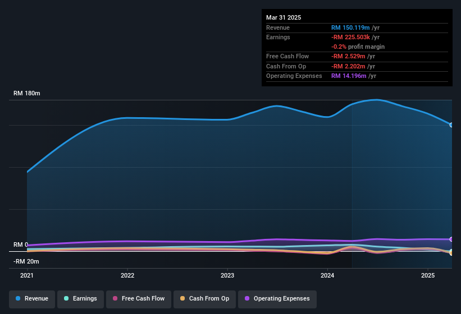Toggle the Operating Expenses legend button

point(277,299)
